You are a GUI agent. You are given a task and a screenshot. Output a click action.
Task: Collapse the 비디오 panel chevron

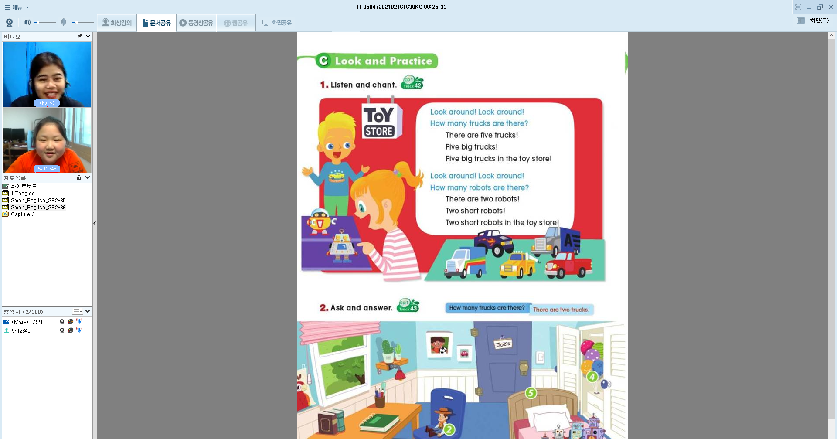point(88,36)
